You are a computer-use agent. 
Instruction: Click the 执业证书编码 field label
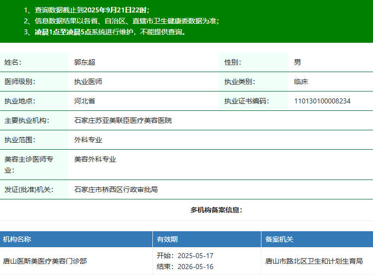point(247,101)
